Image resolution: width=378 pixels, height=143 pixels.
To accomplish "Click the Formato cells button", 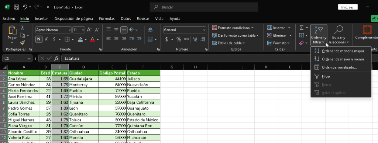I will (x=278, y=43).
